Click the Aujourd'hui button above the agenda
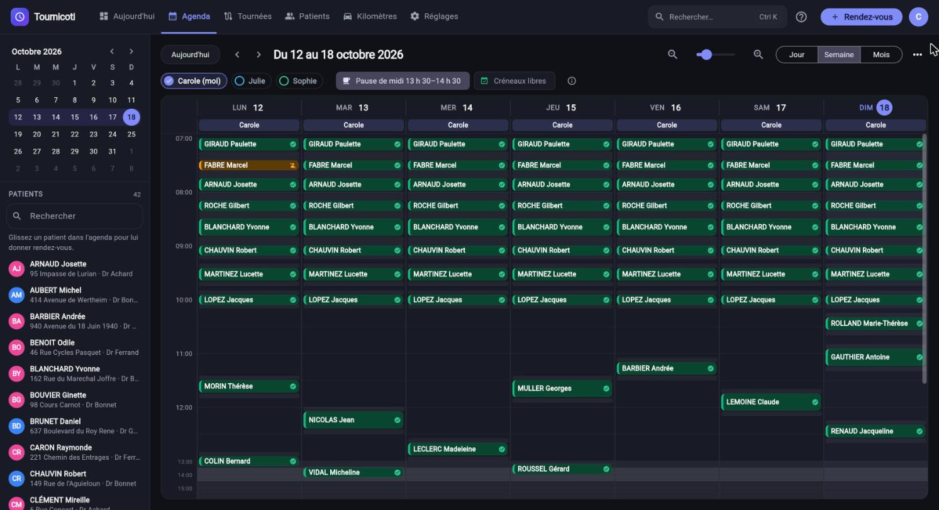939x510 pixels. point(190,55)
